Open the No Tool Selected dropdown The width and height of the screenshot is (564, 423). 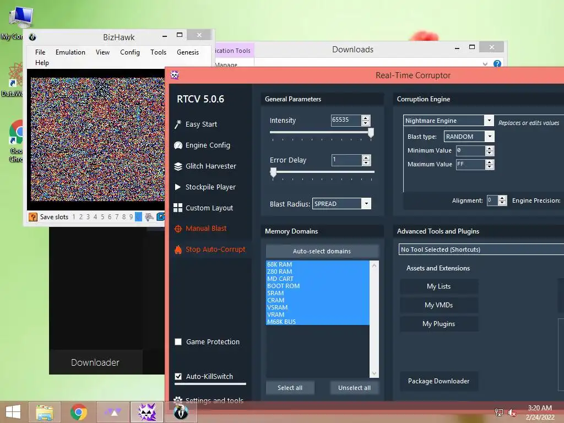(482, 250)
